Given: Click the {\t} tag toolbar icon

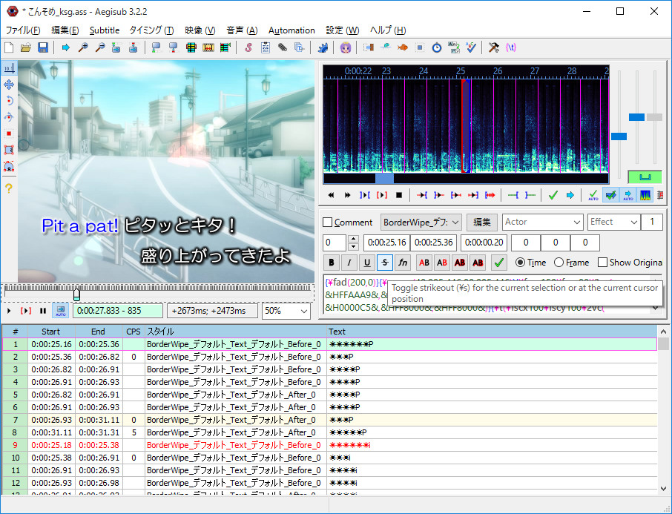Looking at the screenshot, I should [511, 47].
